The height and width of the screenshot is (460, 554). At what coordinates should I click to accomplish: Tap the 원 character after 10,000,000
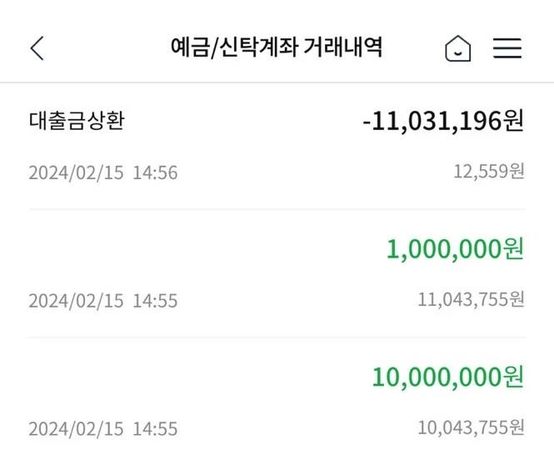513,377
